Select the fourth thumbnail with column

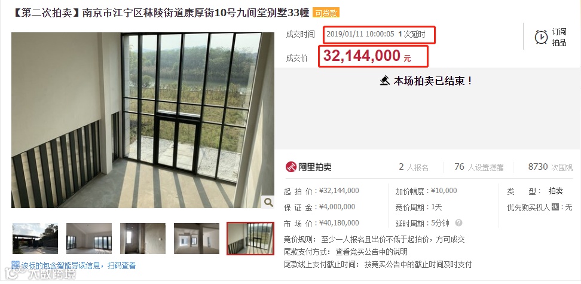coord(197,239)
